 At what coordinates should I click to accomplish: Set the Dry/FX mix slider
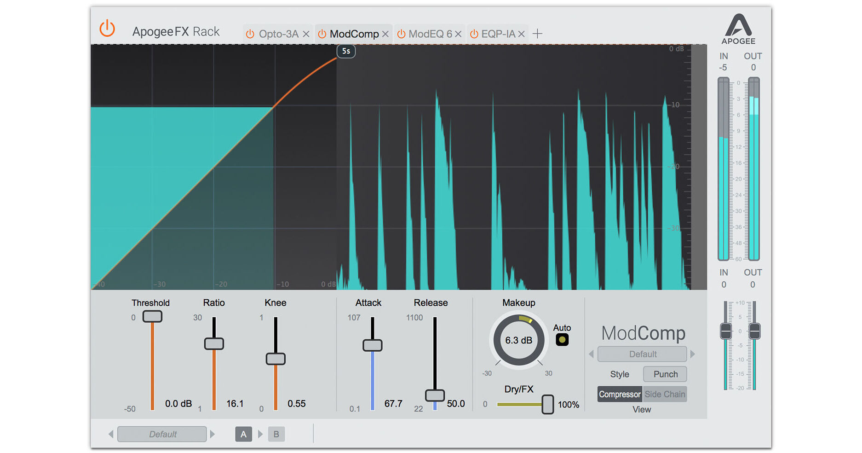[547, 404]
